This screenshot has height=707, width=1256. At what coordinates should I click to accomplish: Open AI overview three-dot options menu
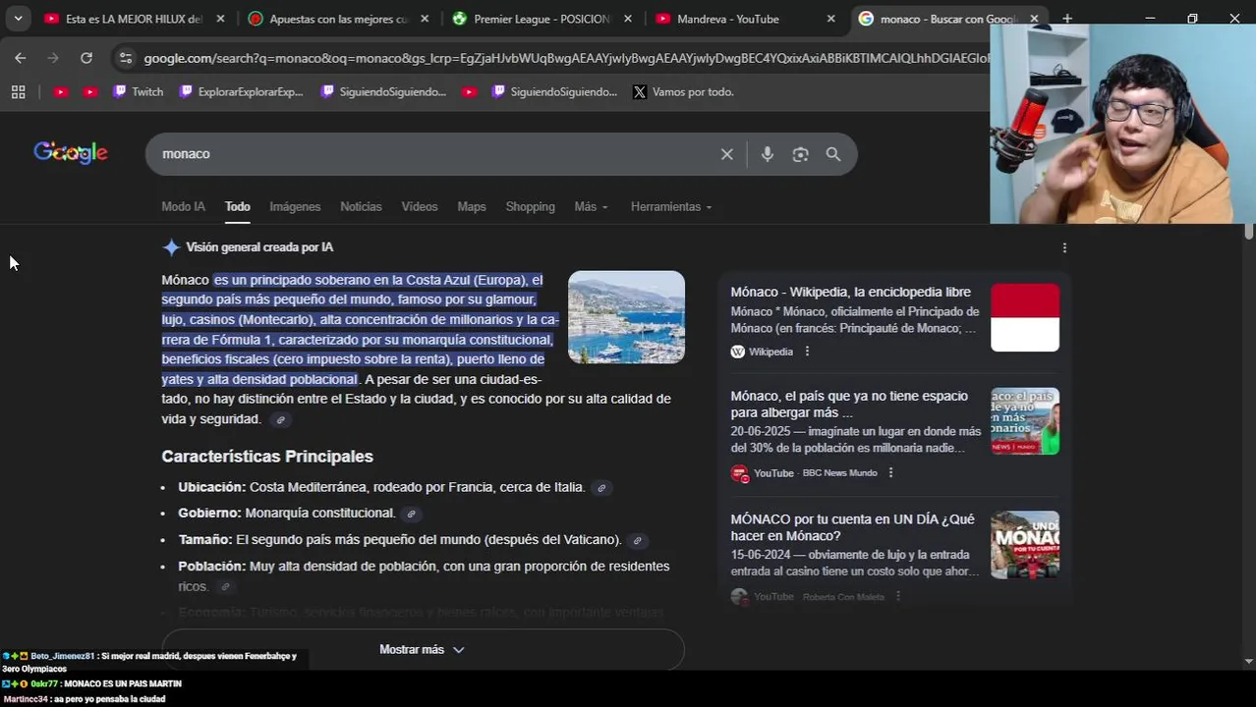(x=1064, y=247)
